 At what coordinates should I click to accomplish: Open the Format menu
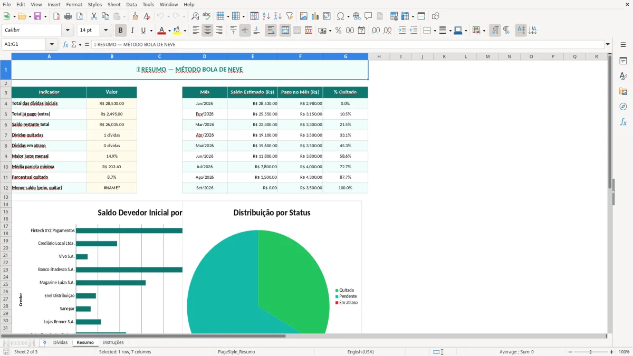[x=74, y=4]
